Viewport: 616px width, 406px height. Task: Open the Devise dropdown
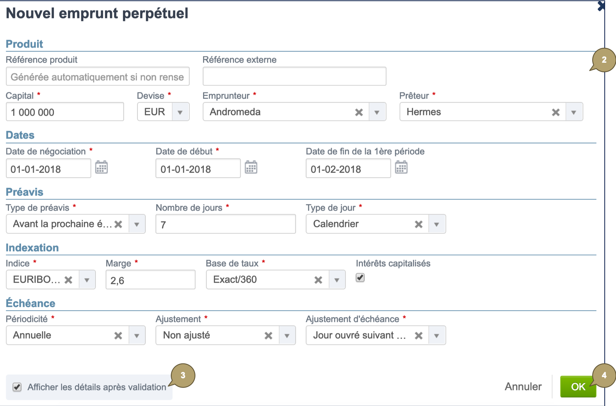[180, 112]
